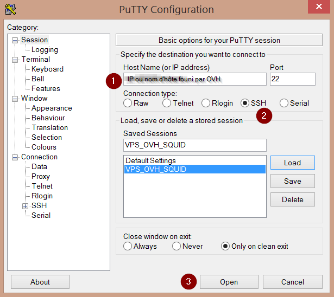Click the Host Name input field
Screen dimensions: 334x297
click(x=194, y=79)
